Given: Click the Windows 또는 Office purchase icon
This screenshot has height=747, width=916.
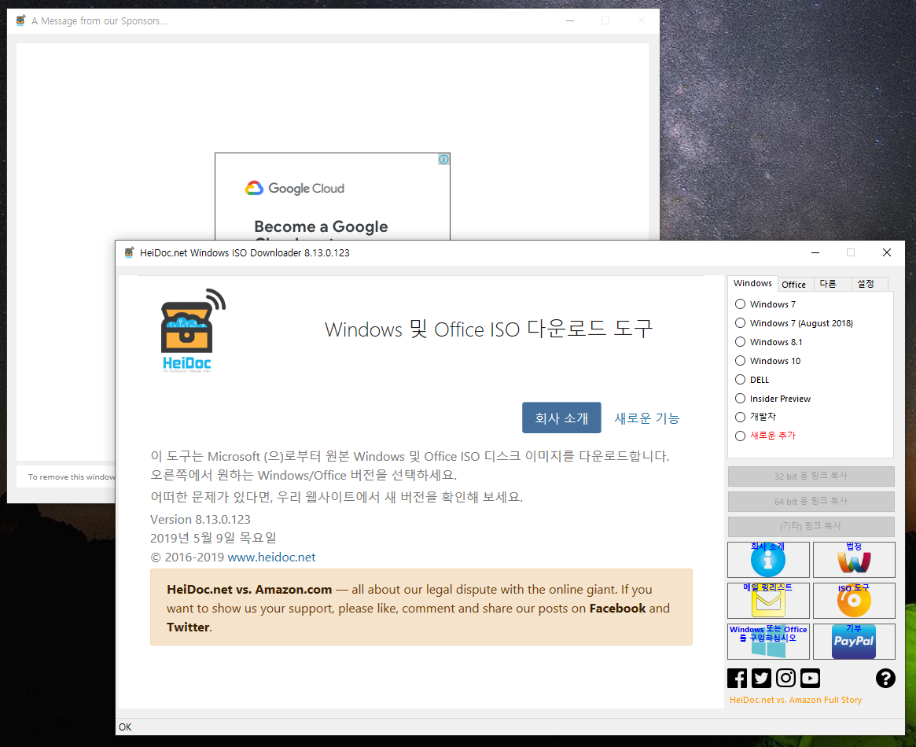Looking at the screenshot, I should (x=768, y=642).
